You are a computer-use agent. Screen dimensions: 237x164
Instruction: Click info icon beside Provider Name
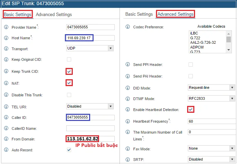pos(6,27)
